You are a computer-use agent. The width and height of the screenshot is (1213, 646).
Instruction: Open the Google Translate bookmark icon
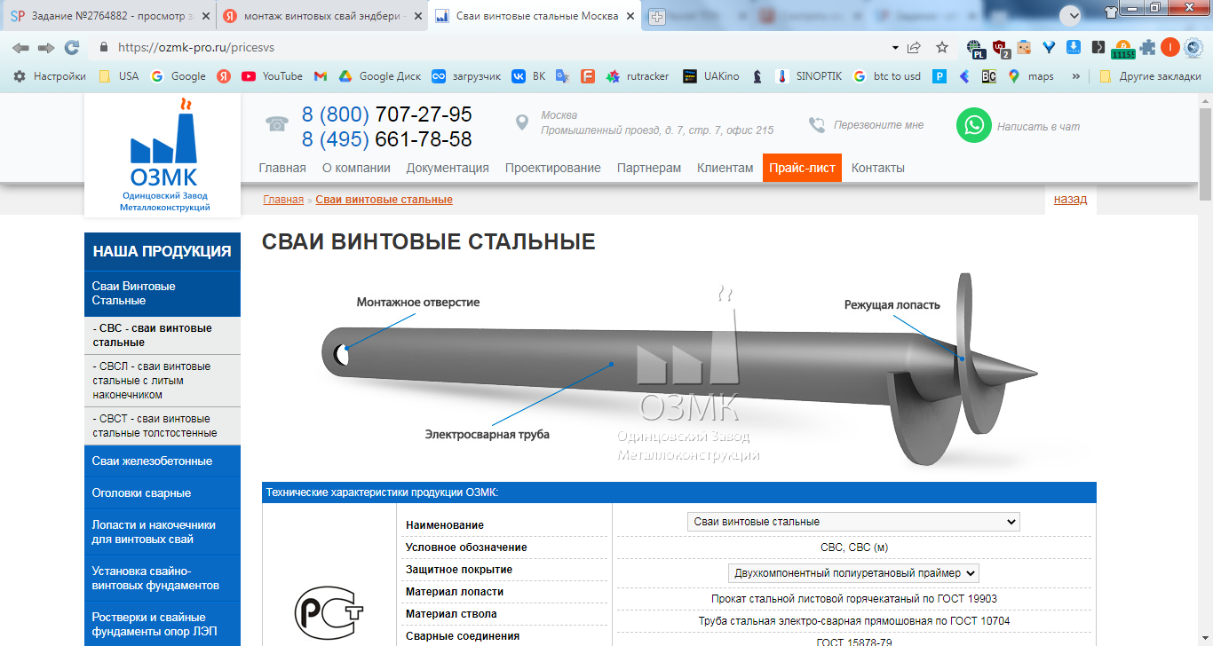pos(562,76)
